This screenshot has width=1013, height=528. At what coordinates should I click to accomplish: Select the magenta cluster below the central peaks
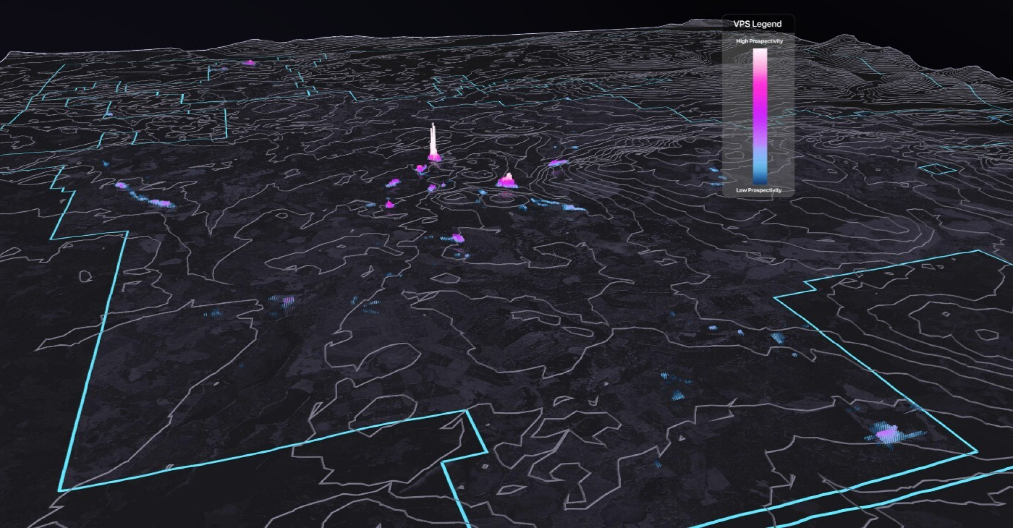pos(458,238)
